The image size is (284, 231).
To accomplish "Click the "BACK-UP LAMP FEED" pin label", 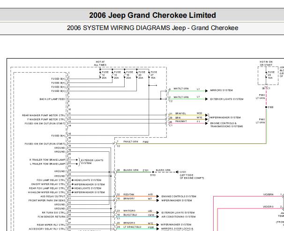I will pyautogui.click(x=52, y=99).
